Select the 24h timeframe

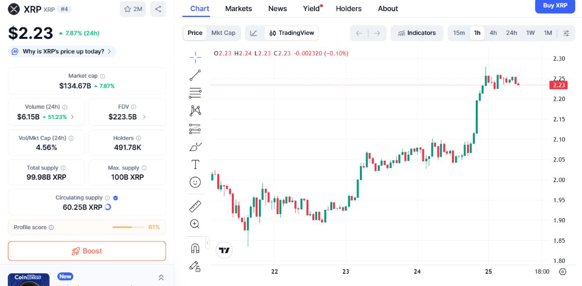tap(512, 33)
